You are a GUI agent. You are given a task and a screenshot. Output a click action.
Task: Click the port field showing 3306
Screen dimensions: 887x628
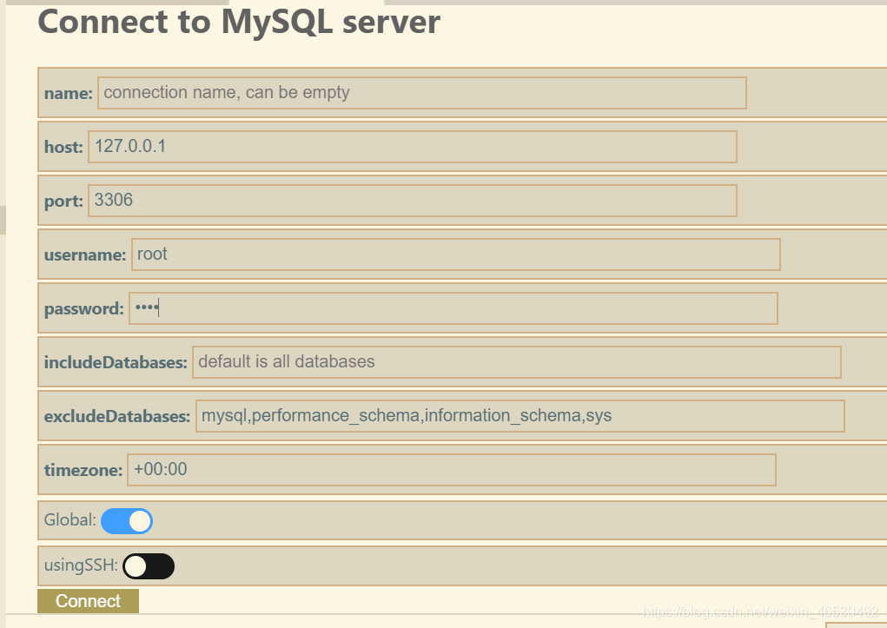(x=413, y=201)
